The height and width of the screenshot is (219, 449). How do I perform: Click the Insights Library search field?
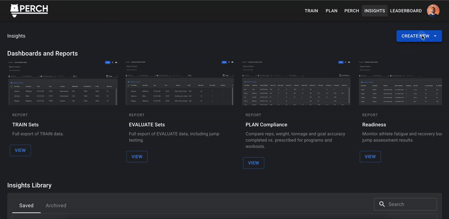click(x=405, y=204)
